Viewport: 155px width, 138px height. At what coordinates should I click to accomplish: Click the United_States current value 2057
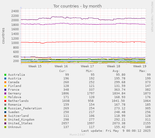[65, 123]
